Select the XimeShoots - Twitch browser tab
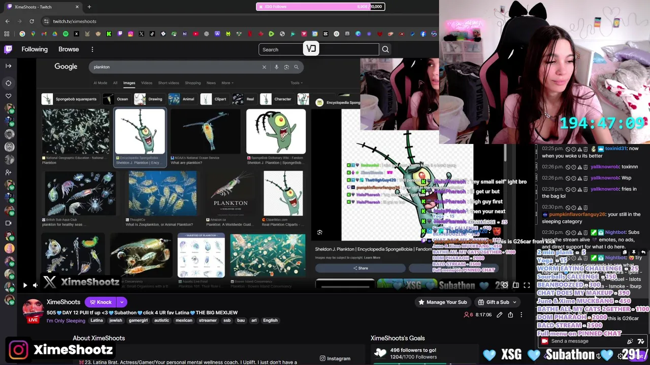The height and width of the screenshot is (365, 650). (x=43, y=7)
